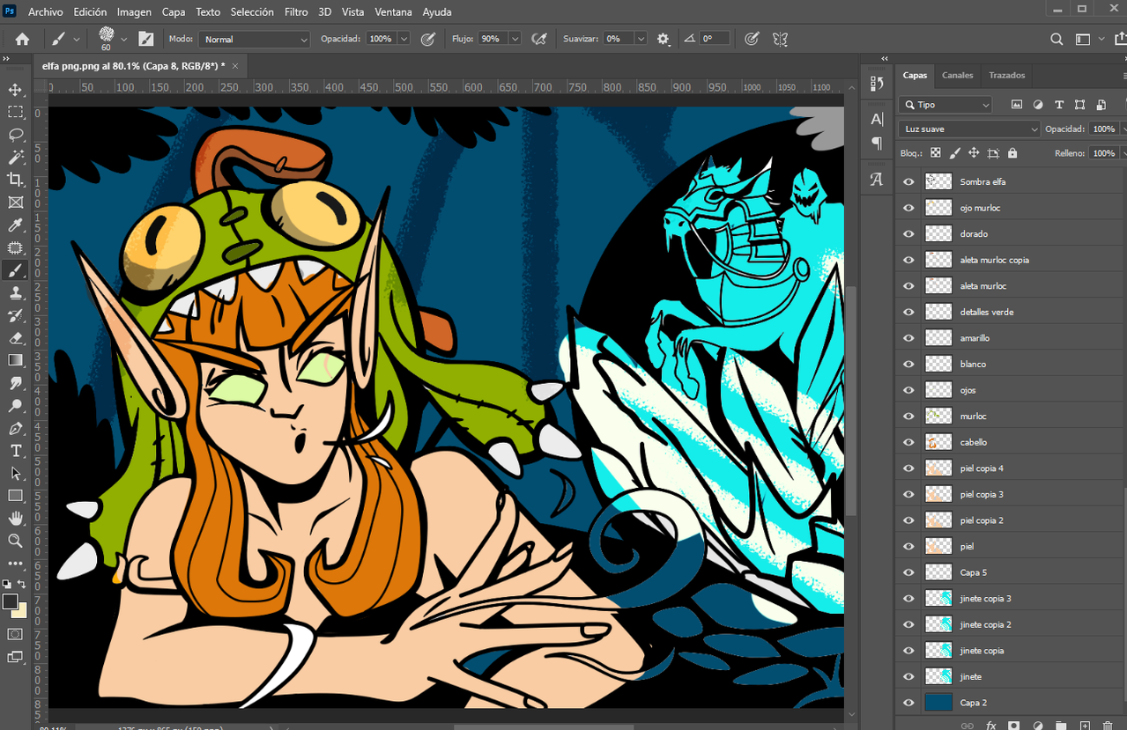The width and height of the screenshot is (1127, 730).
Task: Open the Filtro menu
Action: pyautogui.click(x=296, y=12)
